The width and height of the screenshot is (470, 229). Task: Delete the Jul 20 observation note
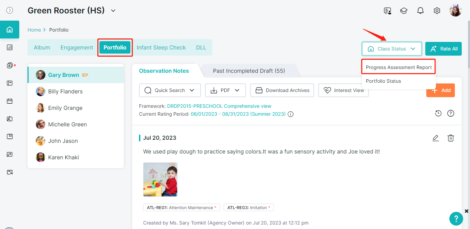coord(451,138)
